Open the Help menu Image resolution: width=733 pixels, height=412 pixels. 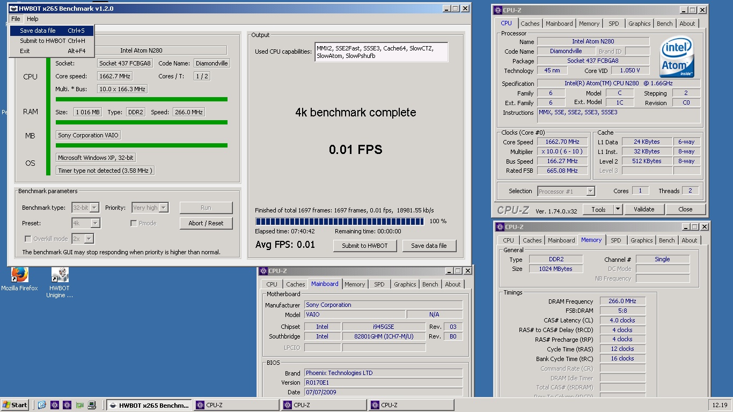tap(33, 19)
